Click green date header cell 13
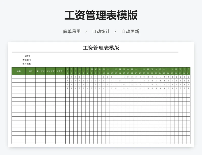Screen dimensions: 202x155 [x=116, y=73]
